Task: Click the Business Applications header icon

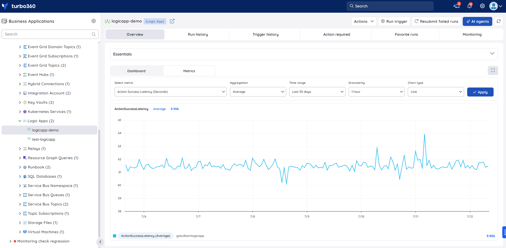Action: coord(4,21)
